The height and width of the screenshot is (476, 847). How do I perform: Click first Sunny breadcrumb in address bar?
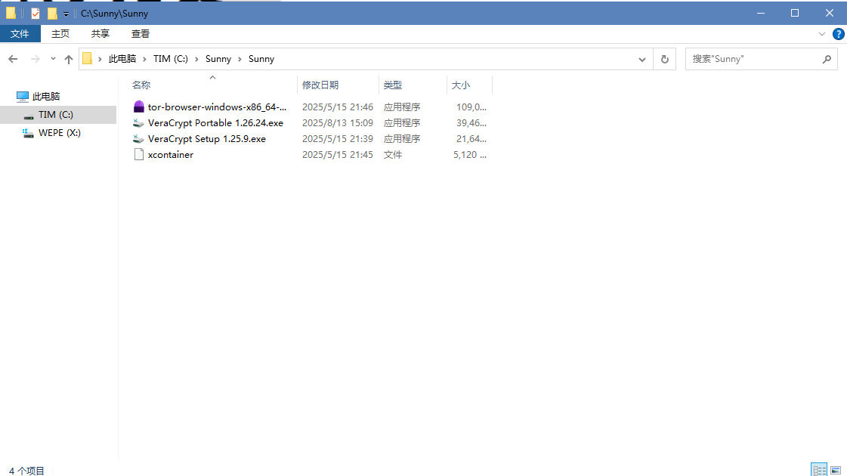click(x=218, y=59)
